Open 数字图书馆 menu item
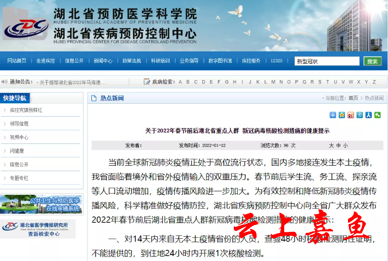The image size is (388, 261). (220, 61)
